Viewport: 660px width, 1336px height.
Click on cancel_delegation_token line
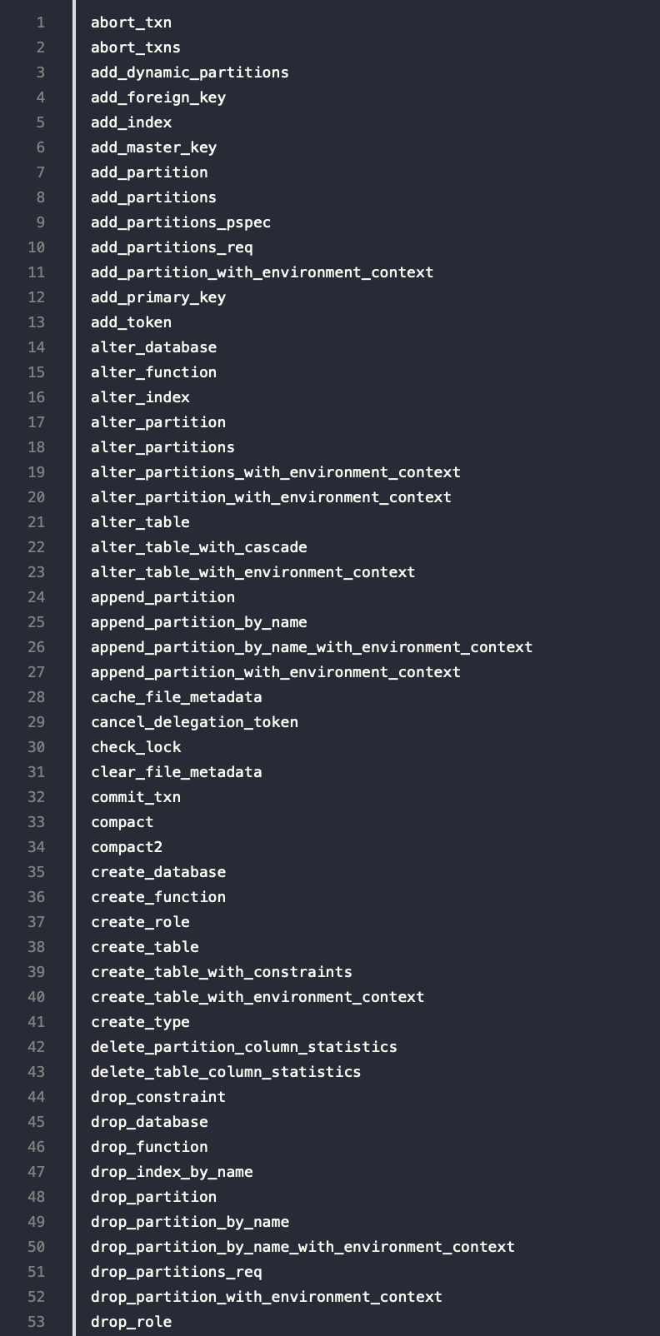point(195,722)
